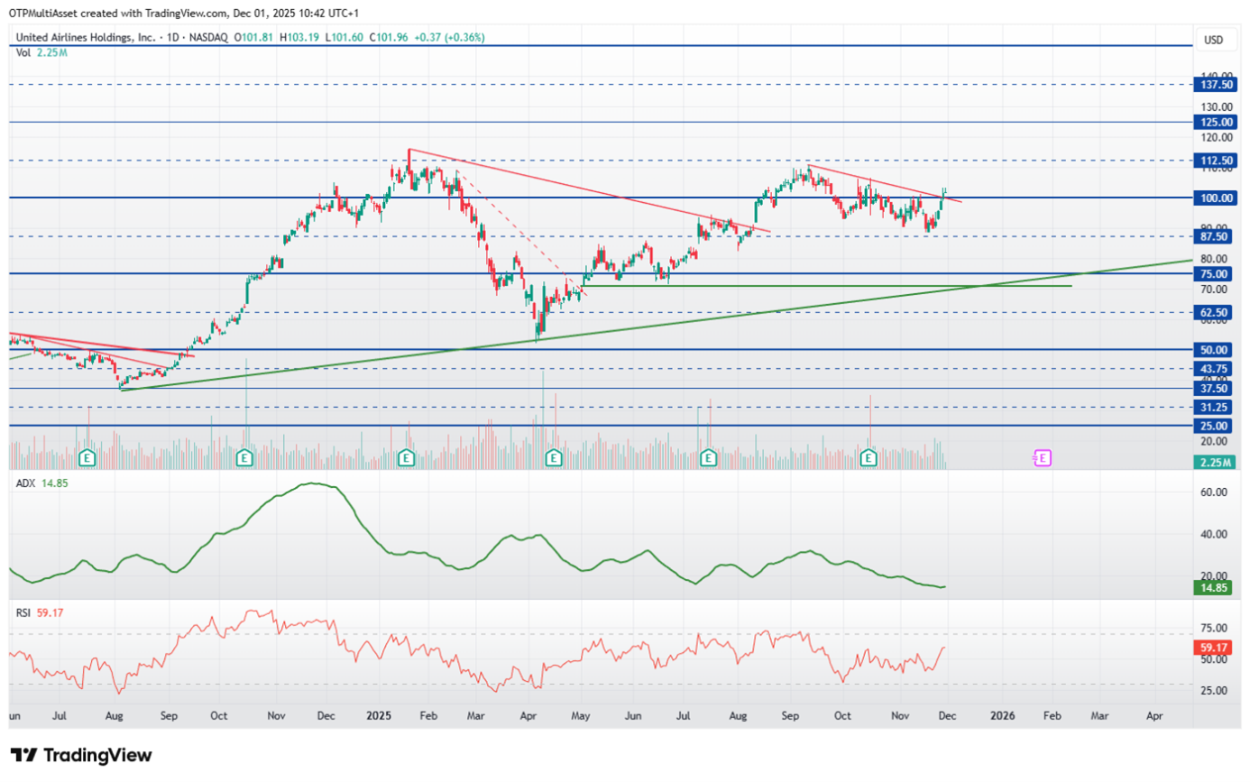1250x782 pixels.
Task: Click the TradingView logo at the bottom left
Action: pos(81,755)
